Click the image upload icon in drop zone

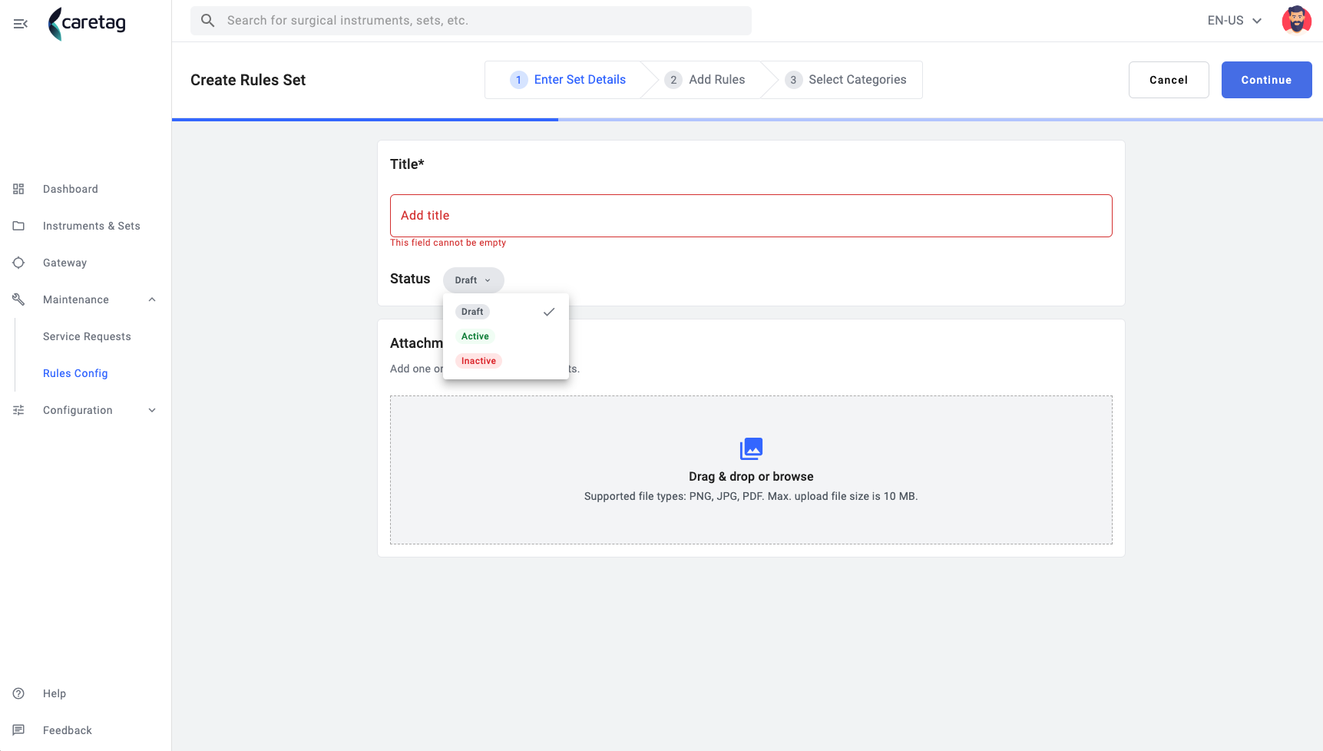pyautogui.click(x=751, y=448)
